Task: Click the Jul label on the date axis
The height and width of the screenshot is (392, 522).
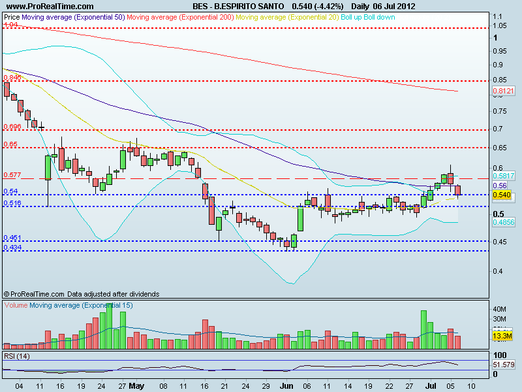Action: click(431, 386)
